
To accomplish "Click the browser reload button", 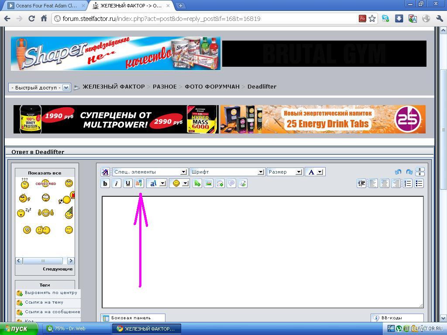I will click(31, 19).
